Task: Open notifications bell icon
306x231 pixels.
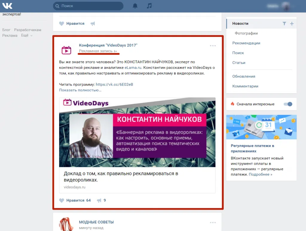Action: (x=135, y=6)
